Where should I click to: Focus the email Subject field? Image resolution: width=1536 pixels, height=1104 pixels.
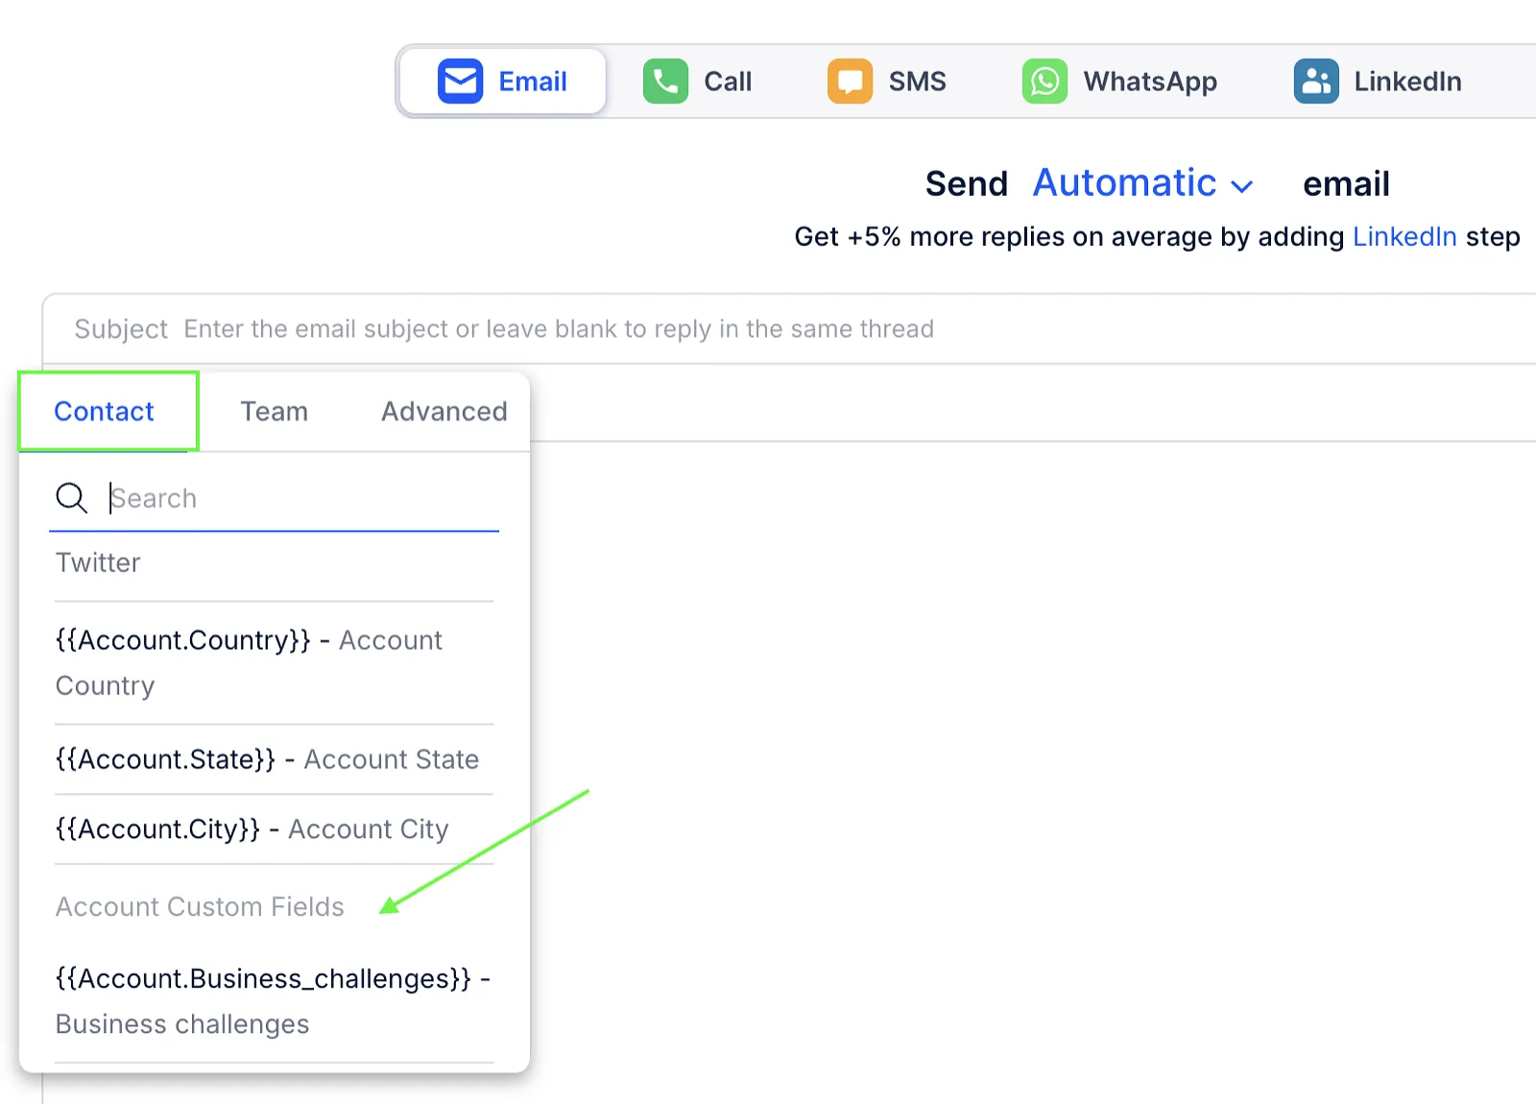click(789, 329)
